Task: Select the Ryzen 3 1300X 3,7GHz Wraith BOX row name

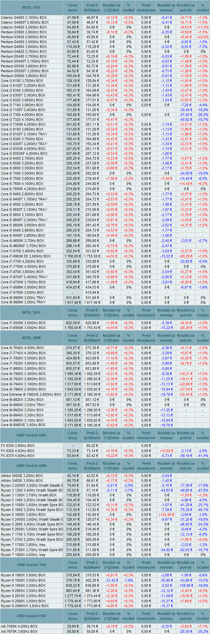Action: (x=29, y=495)
